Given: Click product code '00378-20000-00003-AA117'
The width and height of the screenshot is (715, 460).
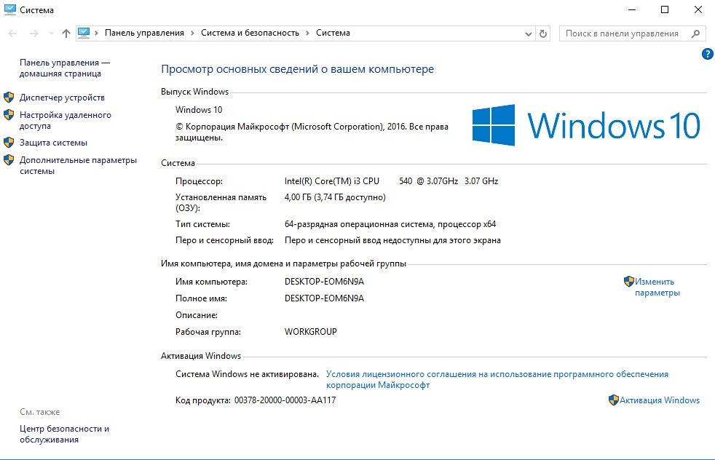Looking at the screenshot, I should pyautogui.click(x=285, y=400).
